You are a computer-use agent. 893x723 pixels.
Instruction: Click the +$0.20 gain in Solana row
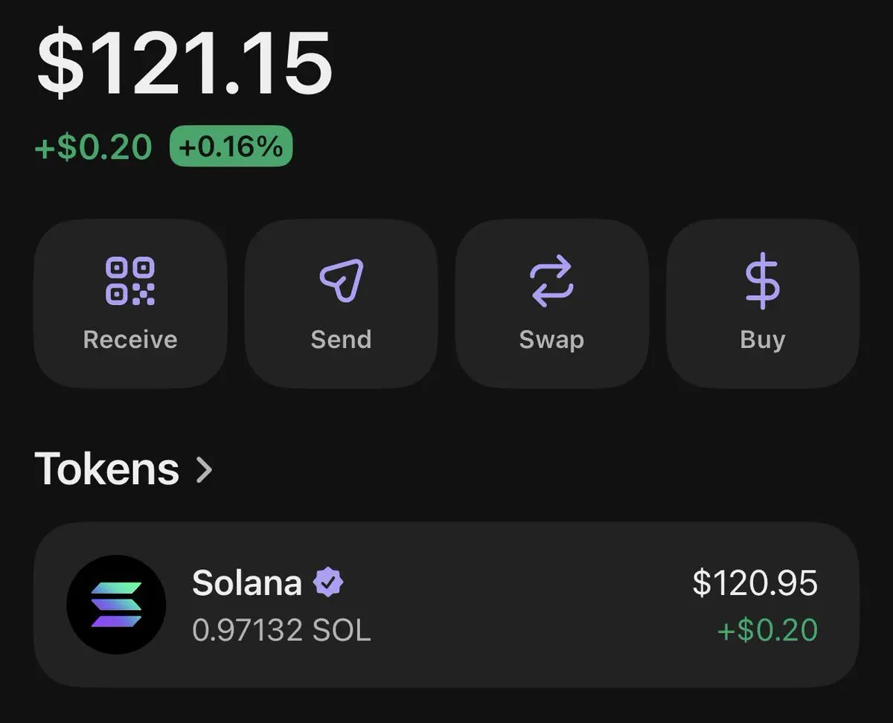[766, 630]
